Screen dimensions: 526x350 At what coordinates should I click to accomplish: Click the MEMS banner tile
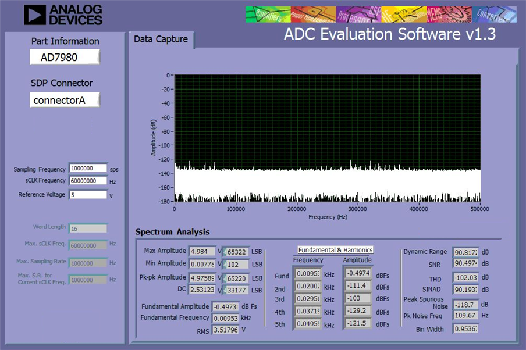pos(449,15)
